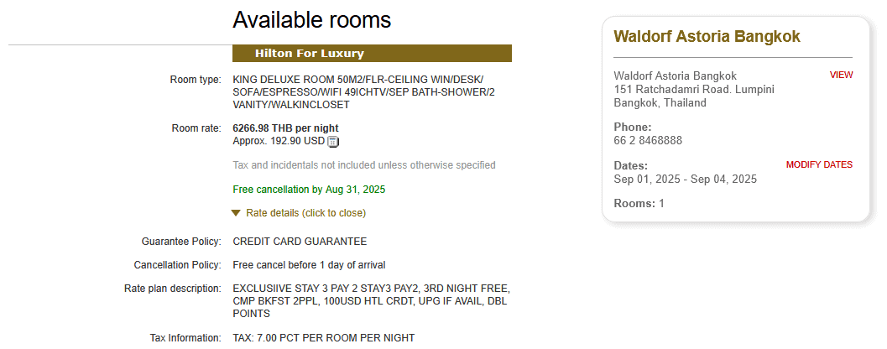Collapse the Rate details triangle arrow
Viewport: 887px width, 349px height.
pos(236,213)
